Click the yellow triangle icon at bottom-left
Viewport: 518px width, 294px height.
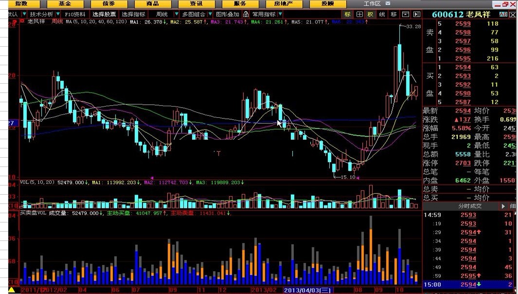point(12,290)
